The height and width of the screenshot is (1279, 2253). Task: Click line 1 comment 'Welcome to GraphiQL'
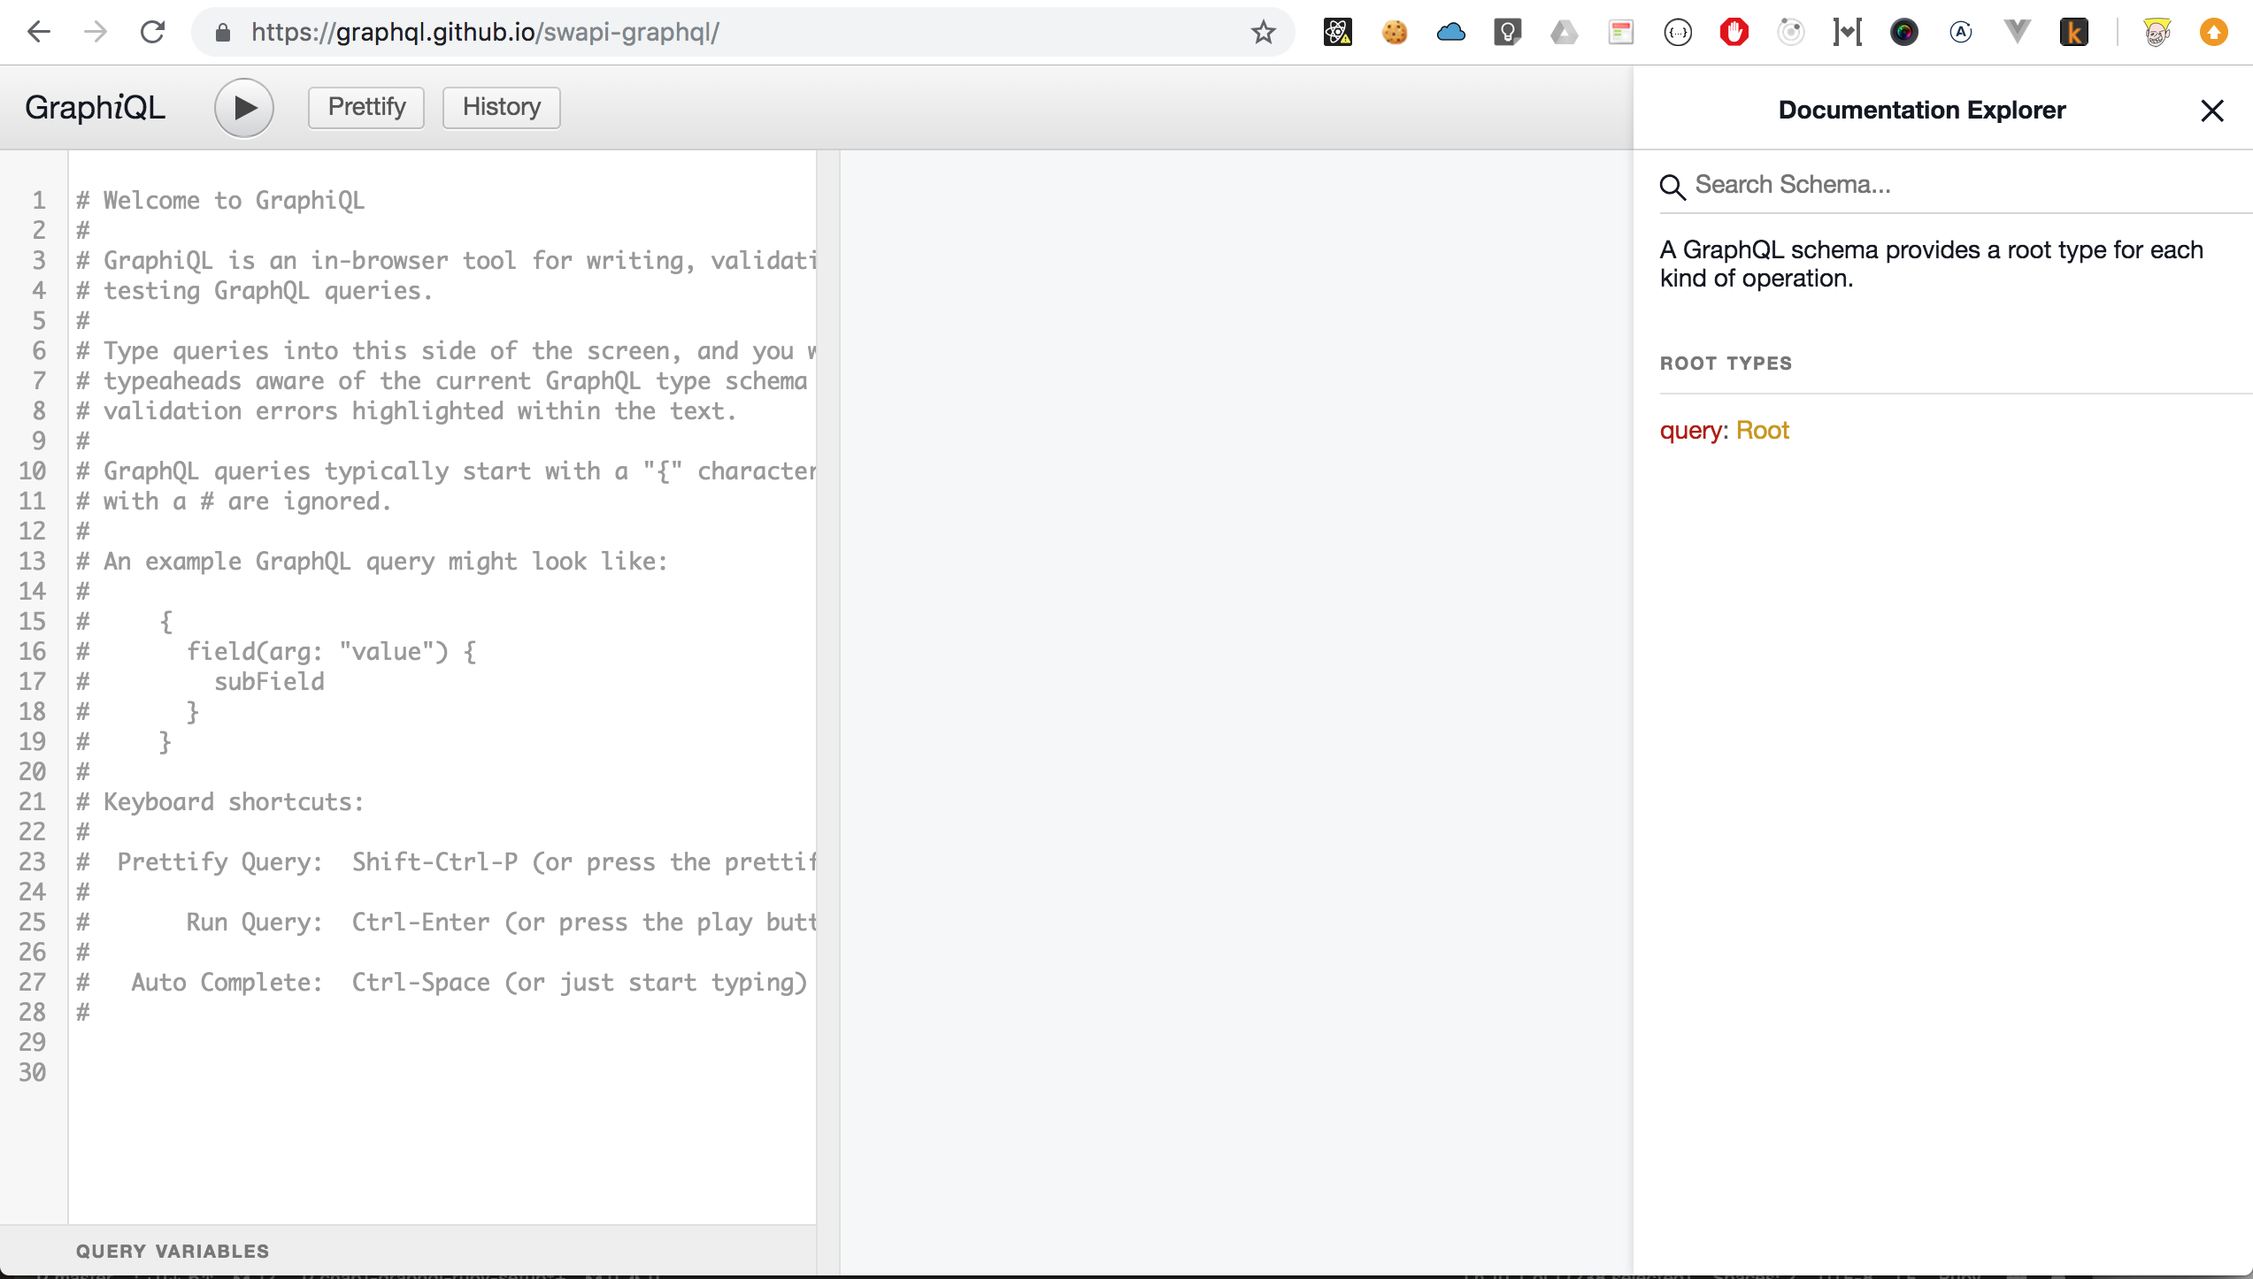coord(220,201)
